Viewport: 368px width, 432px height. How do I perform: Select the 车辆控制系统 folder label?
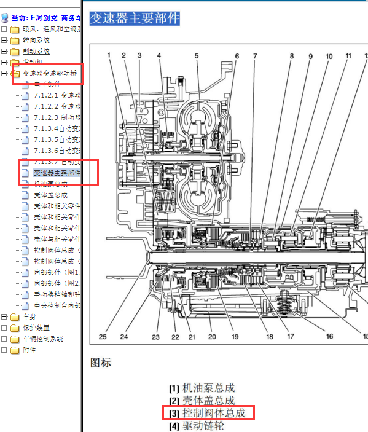coord(43,339)
